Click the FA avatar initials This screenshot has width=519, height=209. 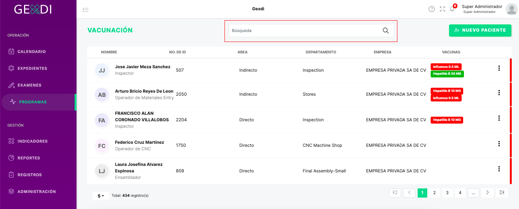[102, 120]
